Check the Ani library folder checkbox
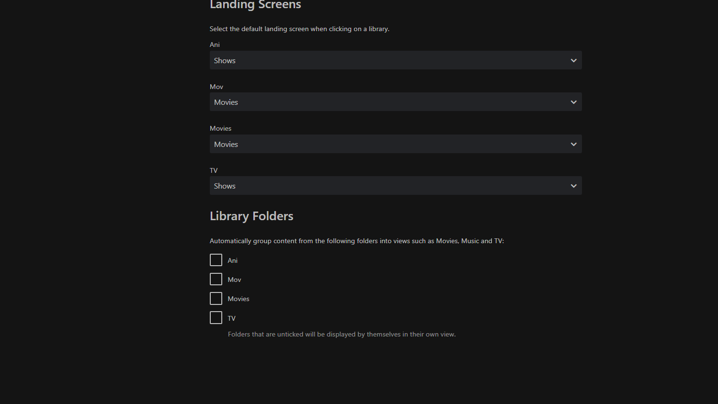This screenshot has width=718, height=404. pyautogui.click(x=216, y=260)
